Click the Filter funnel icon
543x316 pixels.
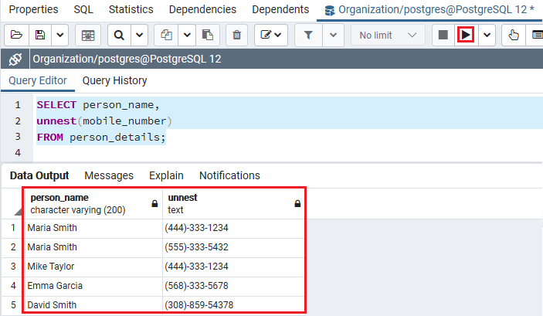coord(308,35)
